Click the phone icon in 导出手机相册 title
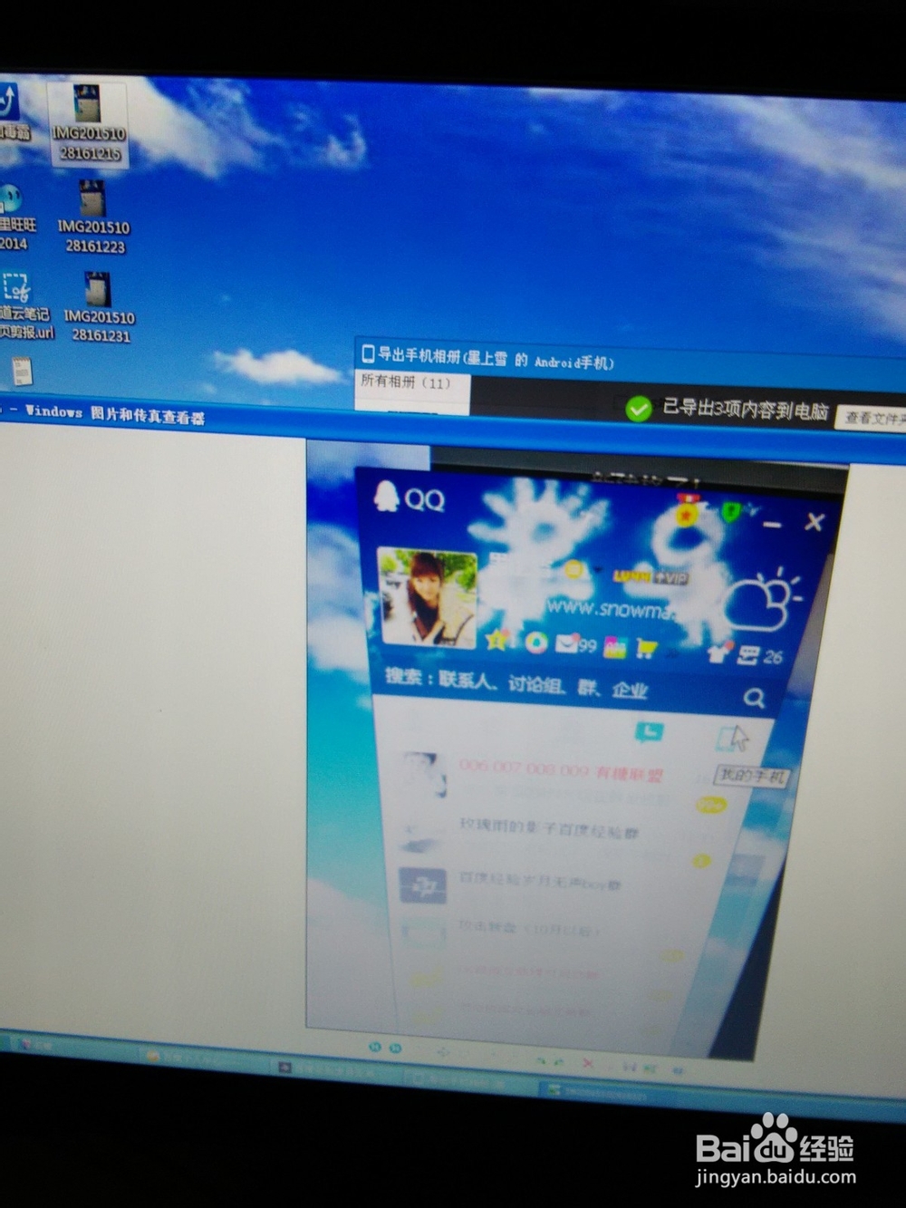This screenshot has height=1208, width=906. click(x=368, y=353)
